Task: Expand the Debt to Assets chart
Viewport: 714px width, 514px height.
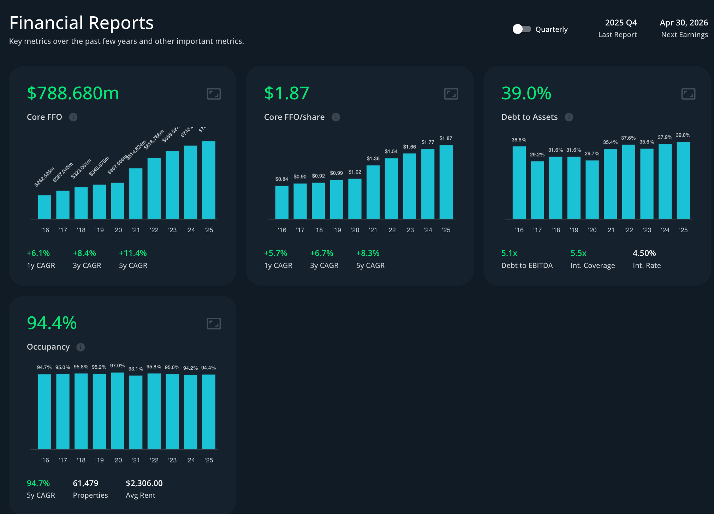Action: point(688,94)
